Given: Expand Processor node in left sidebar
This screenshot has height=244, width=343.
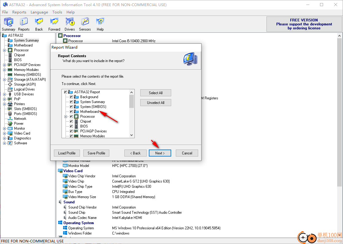Looking at the screenshot, I should click(x=4, y=50).
